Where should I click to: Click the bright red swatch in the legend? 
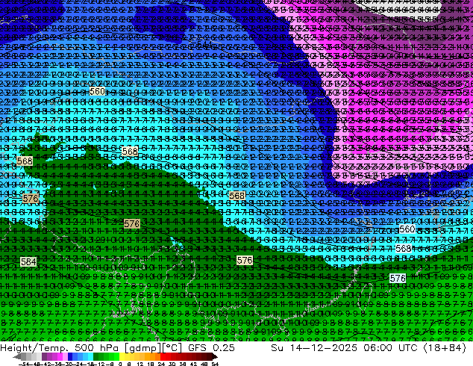(163, 356)
